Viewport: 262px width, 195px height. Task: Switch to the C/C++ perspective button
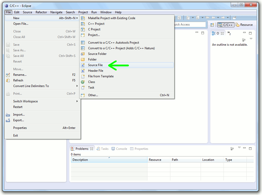point(226,25)
